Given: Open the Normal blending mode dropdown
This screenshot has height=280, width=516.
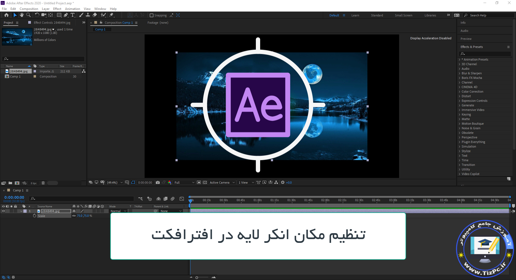Looking at the screenshot, I should point(118,211).
